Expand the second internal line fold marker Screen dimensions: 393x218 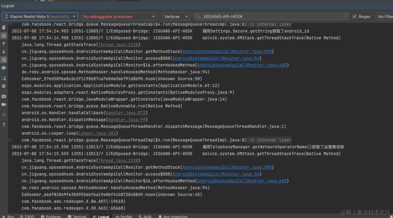[10, 140]
